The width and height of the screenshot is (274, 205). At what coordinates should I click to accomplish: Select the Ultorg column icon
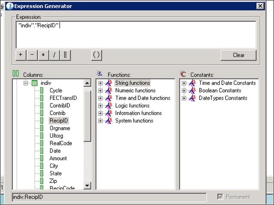[x=42, y=136]
